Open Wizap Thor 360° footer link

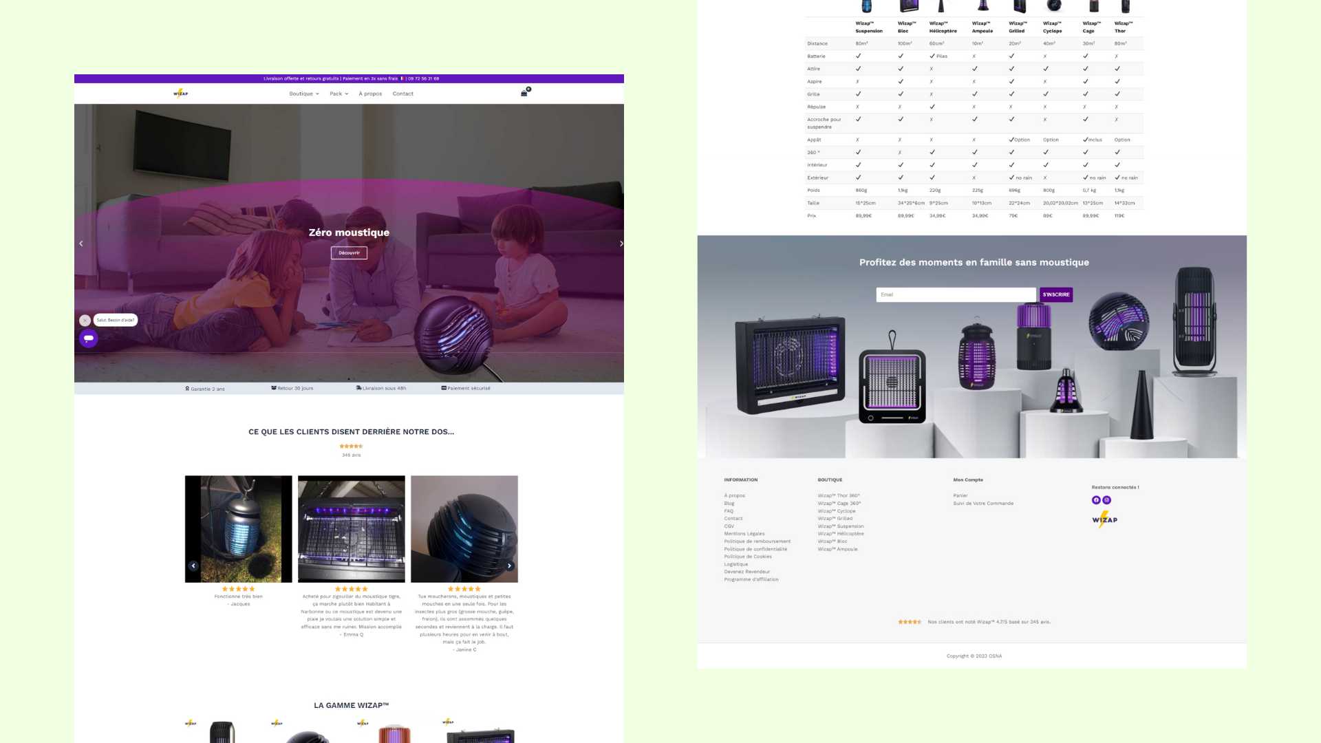pos(839,495)
